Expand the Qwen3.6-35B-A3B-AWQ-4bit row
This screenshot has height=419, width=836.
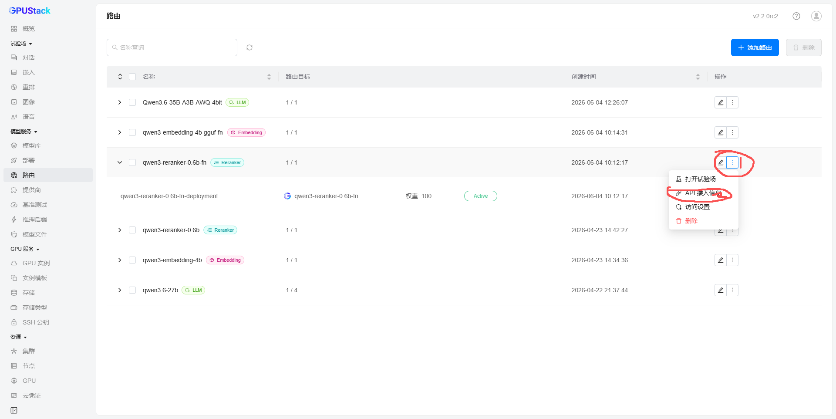[120, 102]
